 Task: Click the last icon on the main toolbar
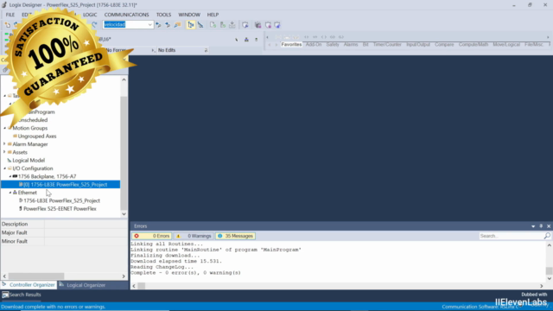point(277,25)
